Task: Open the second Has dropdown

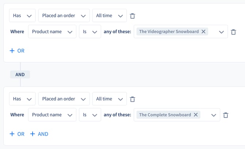Action: [22, 99]
